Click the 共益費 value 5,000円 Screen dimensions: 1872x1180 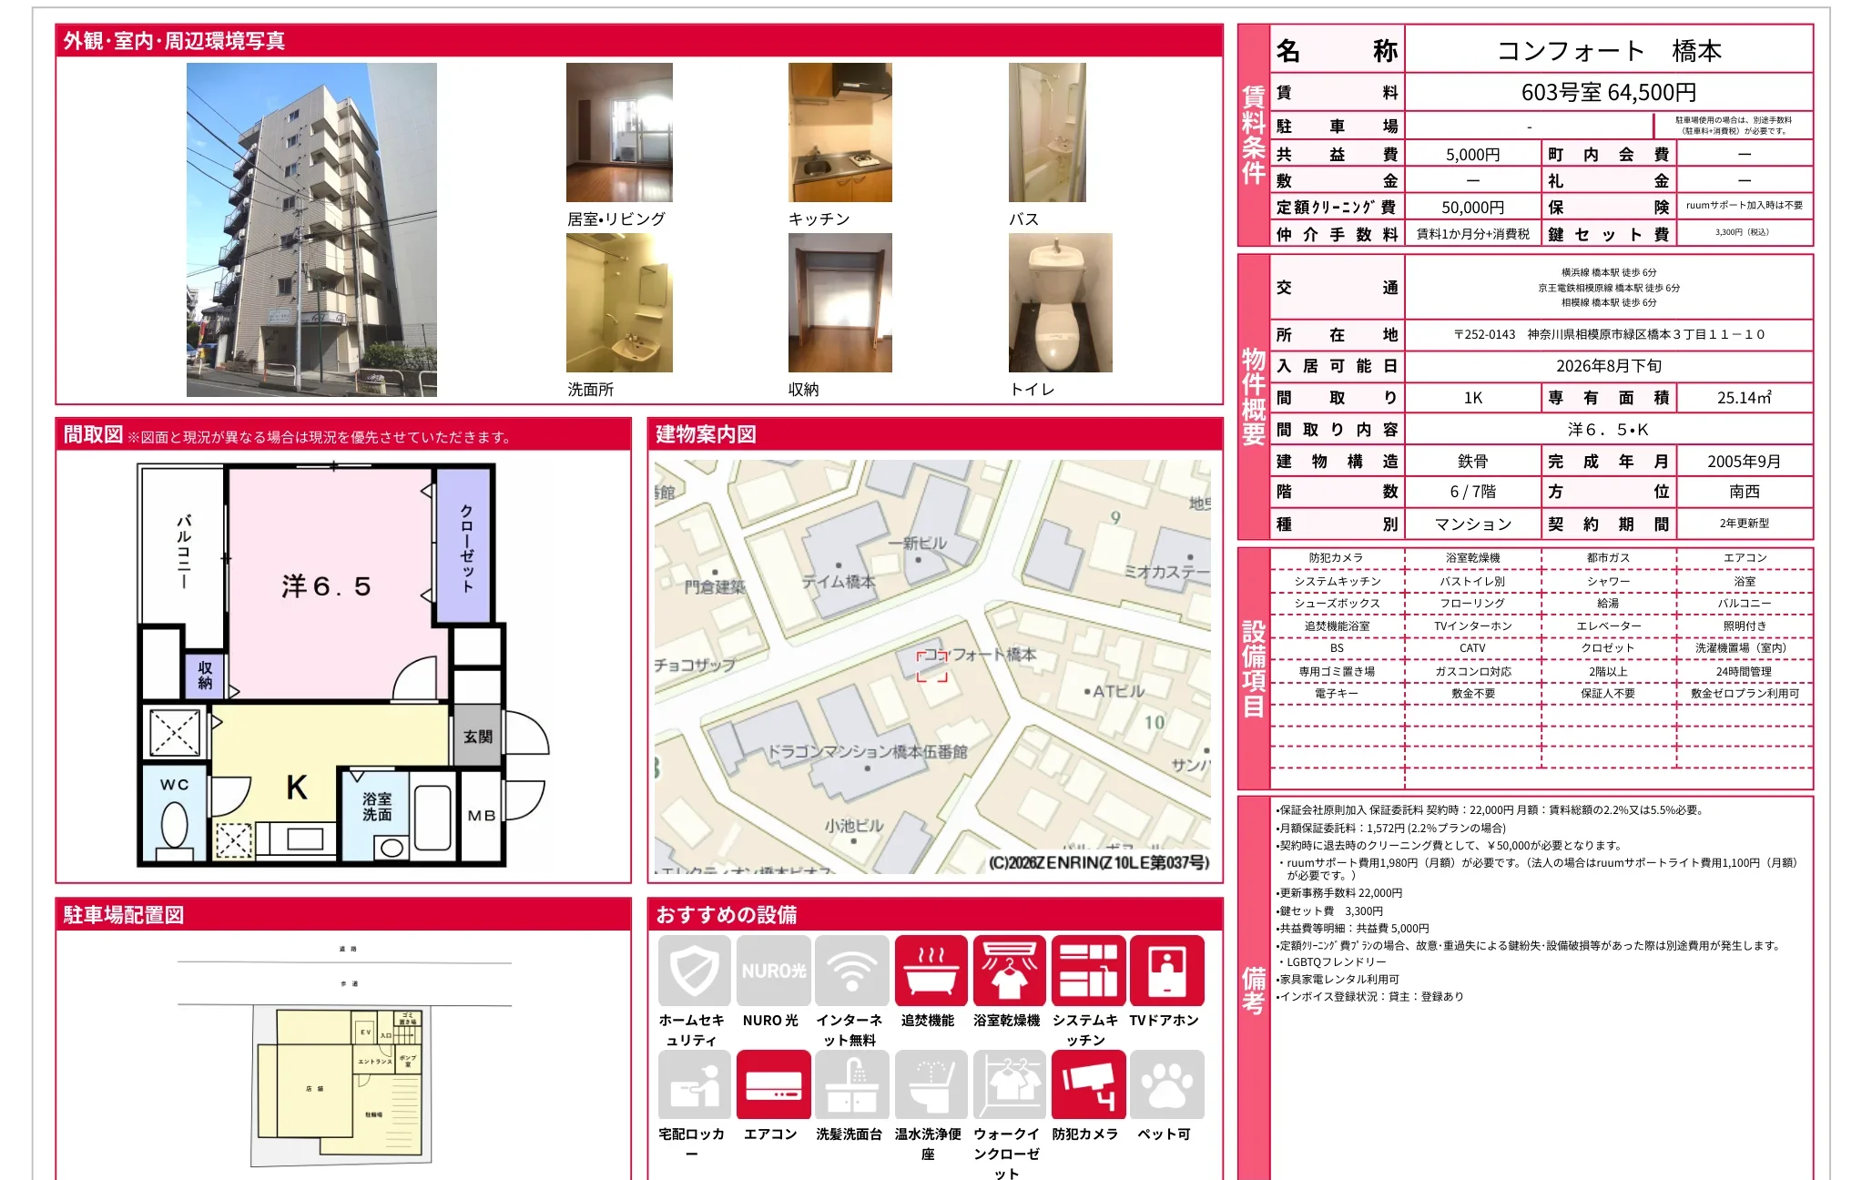1472,155
